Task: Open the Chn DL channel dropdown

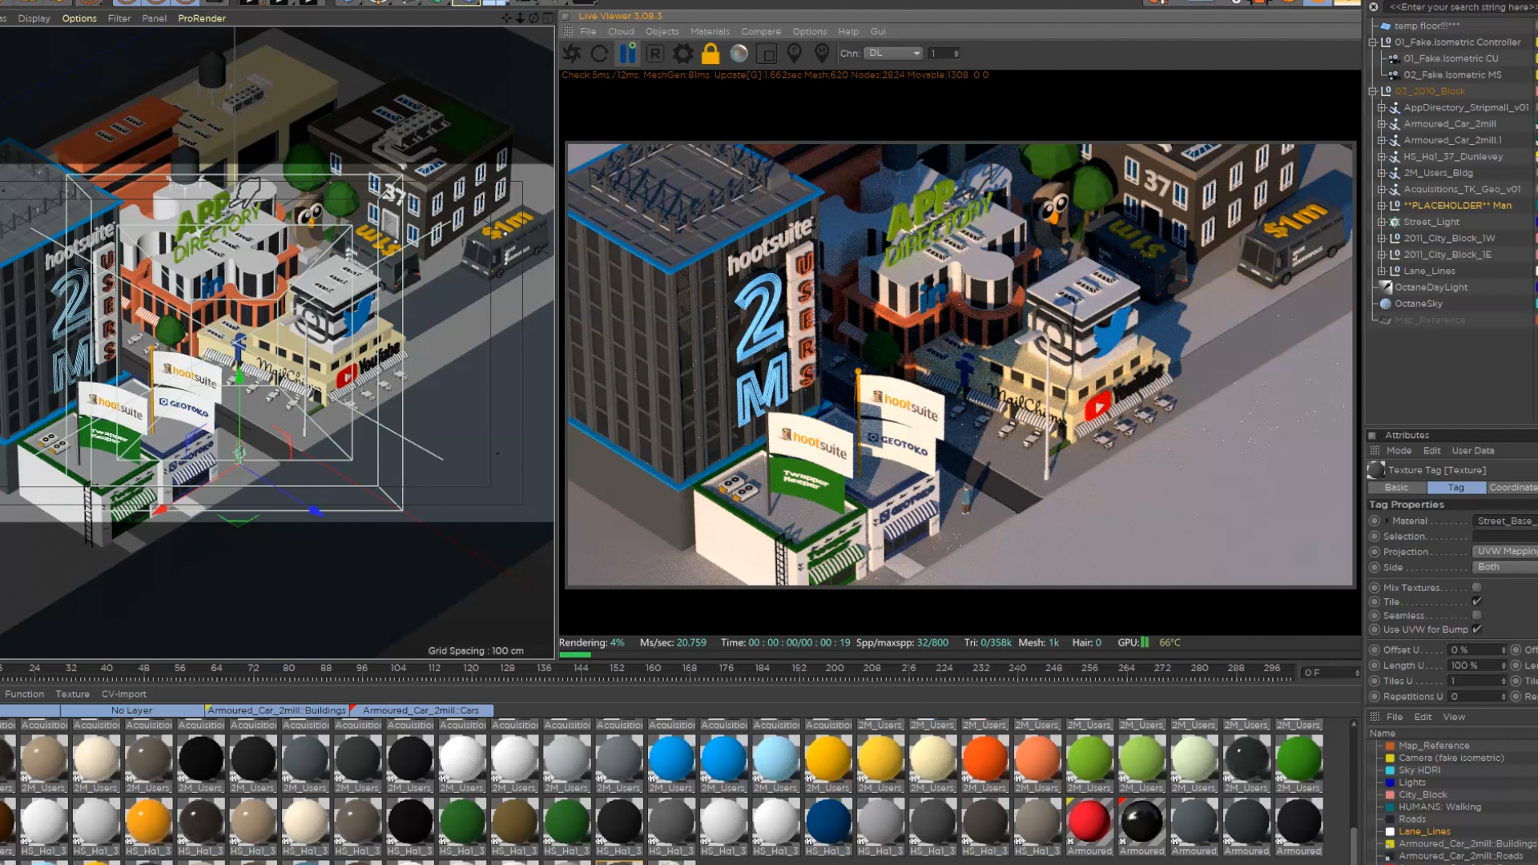Action: [894, 54]
